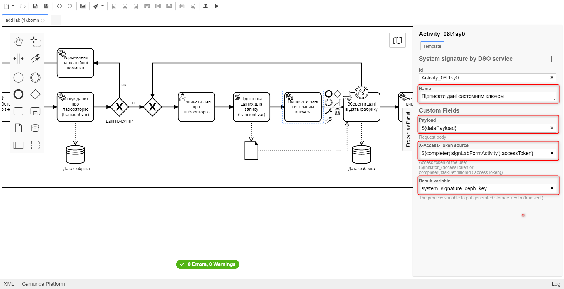Save the diagram via first floppy icon
Image resolution: width=564 pixels, height=289 pixels.
click(x=35, y=6)
